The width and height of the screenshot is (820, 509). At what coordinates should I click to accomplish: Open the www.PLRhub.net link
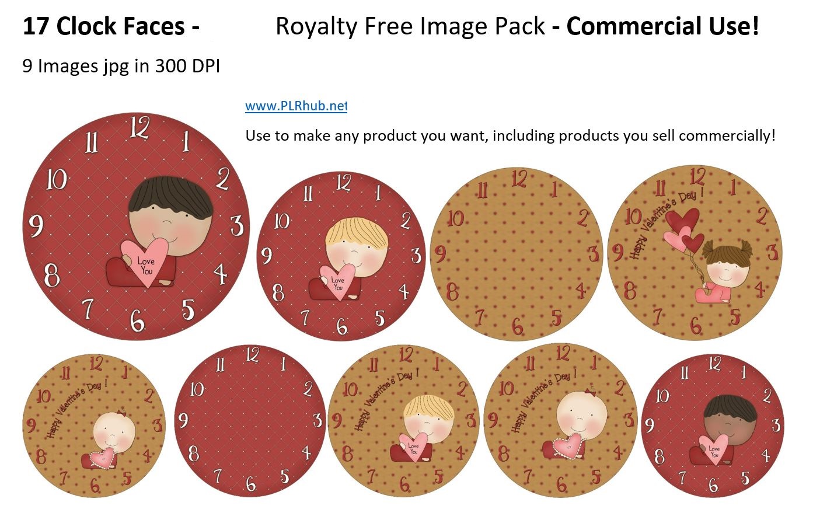click(296, 106)
